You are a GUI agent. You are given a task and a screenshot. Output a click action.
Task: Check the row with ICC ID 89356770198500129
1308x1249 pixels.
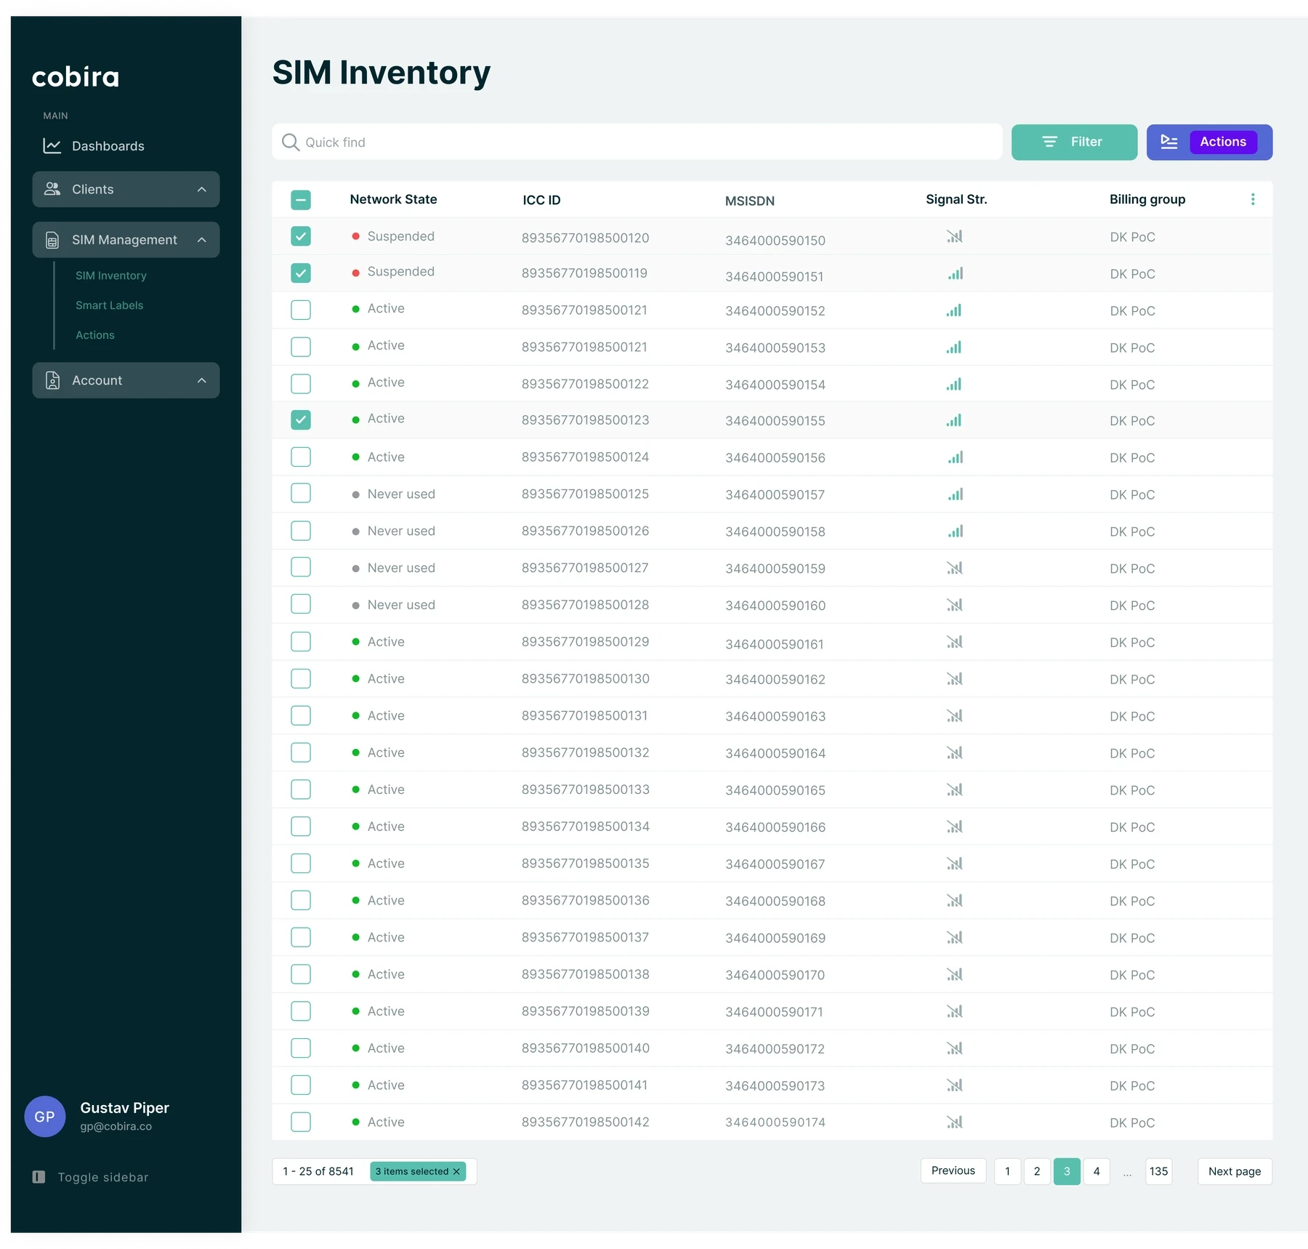tap(301, 642)
